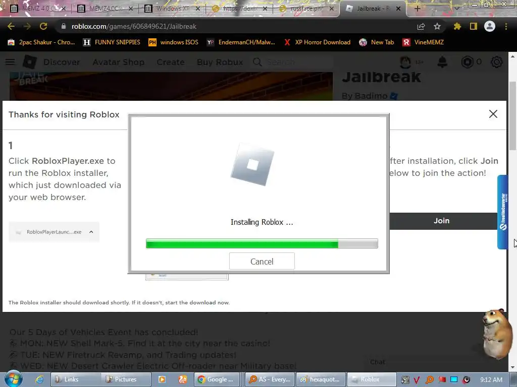
Task: Close the Thanks for visiting Roblox popup
Action: tap(493, 114)
